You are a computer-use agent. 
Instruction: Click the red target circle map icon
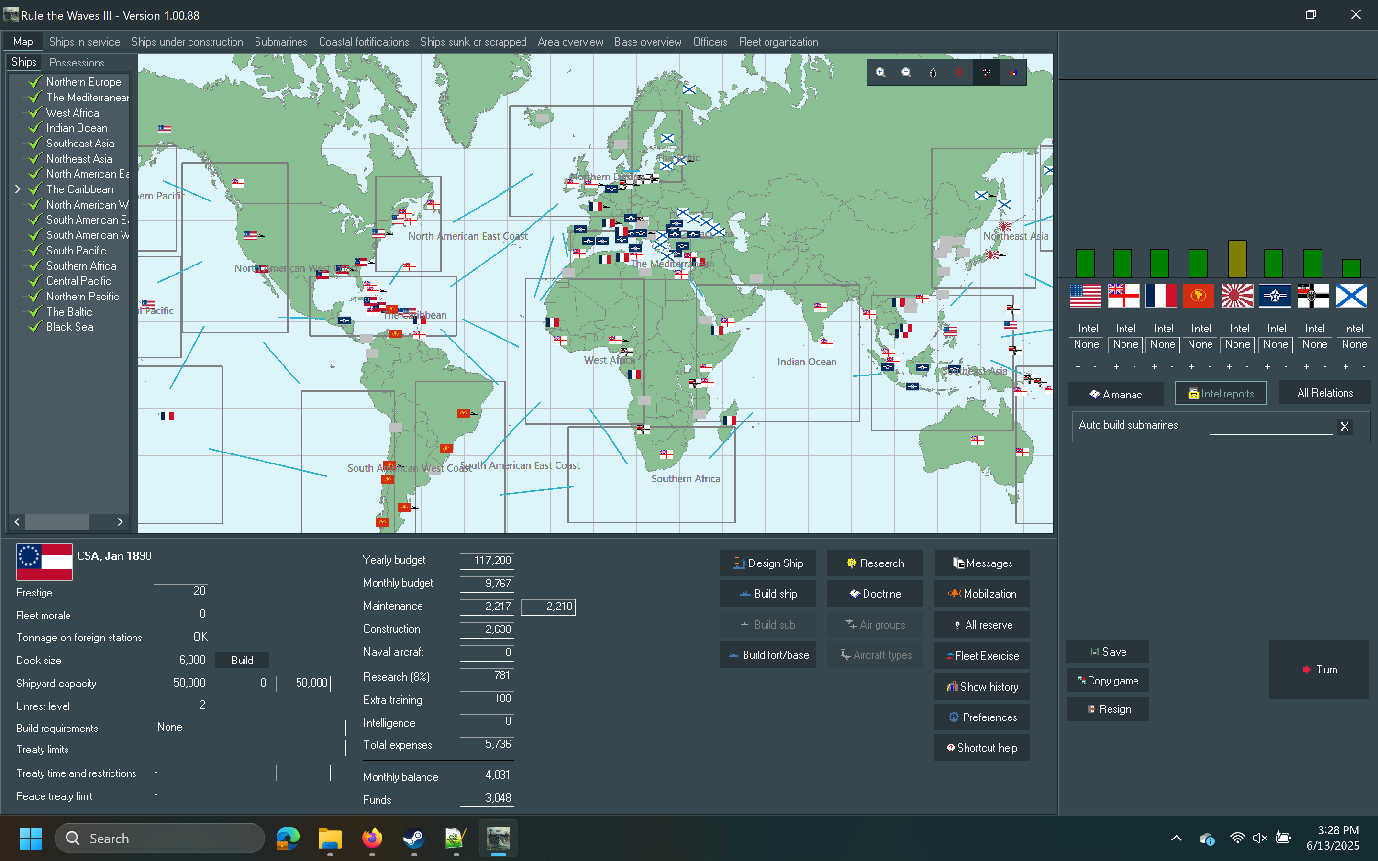pos(959,72)
